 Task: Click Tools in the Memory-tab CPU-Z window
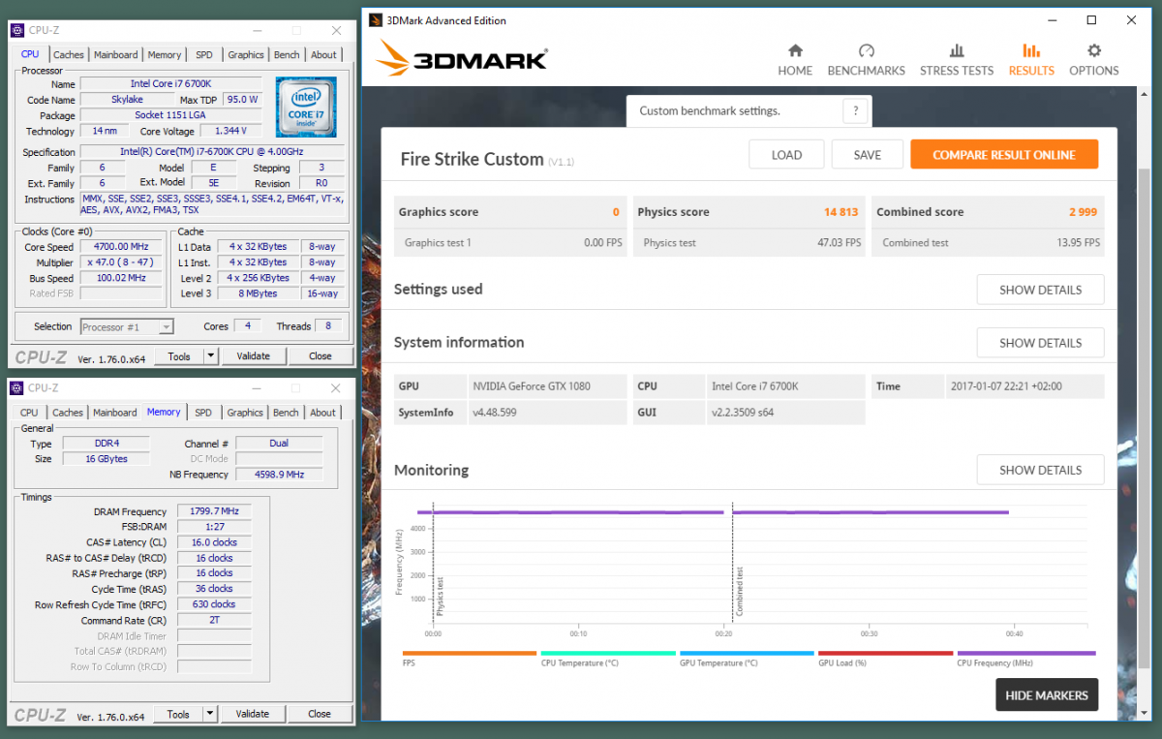(178, 714)
